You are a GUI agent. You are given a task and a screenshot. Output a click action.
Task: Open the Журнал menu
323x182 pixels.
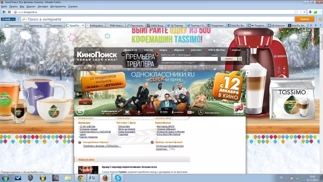click(31, 6)
